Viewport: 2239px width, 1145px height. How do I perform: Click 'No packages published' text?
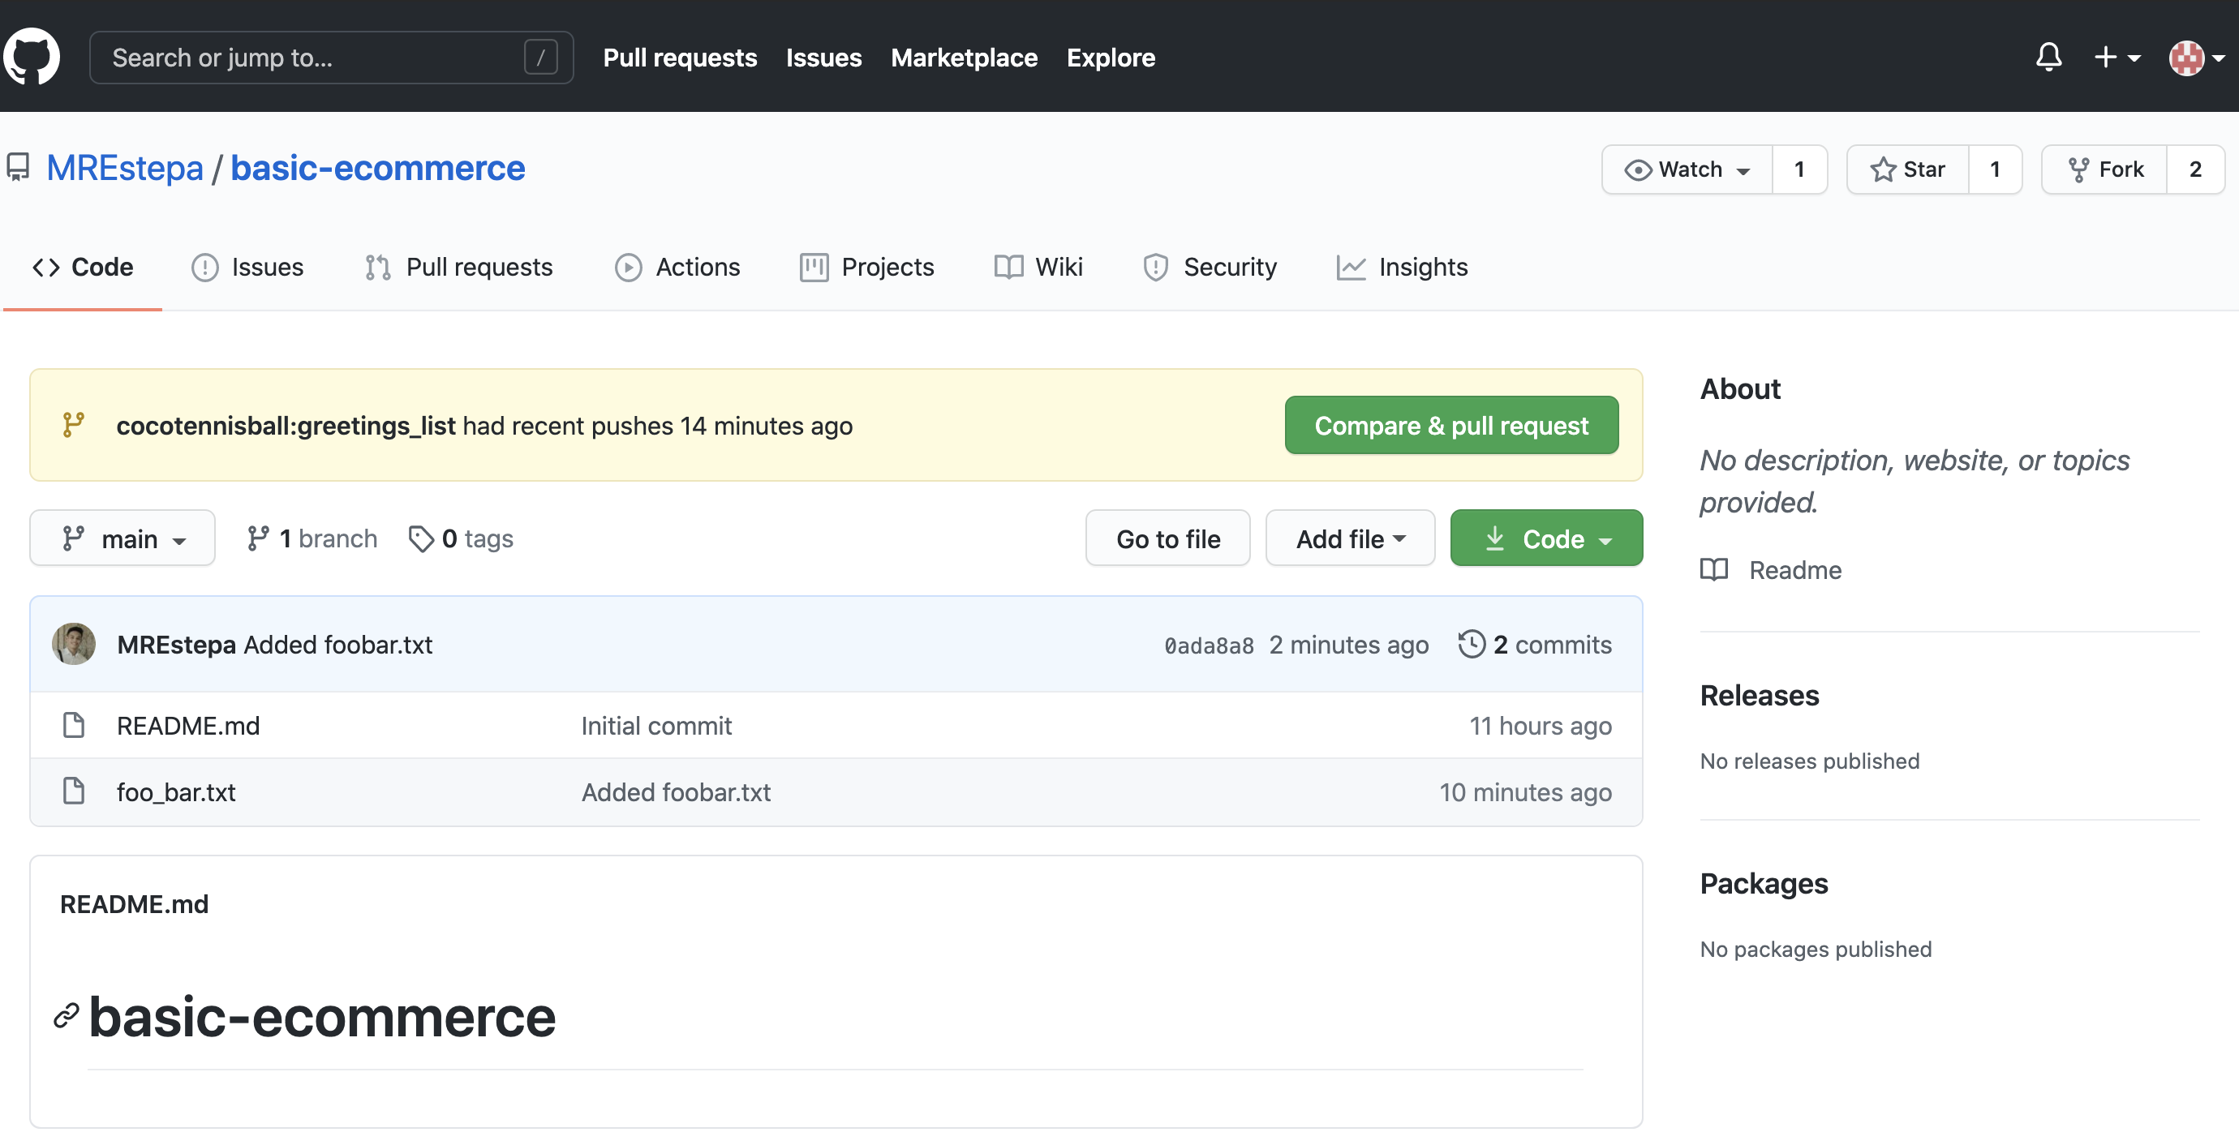click(x=1816, y=950)
